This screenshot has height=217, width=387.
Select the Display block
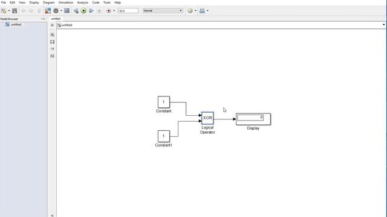click(253, 119)
